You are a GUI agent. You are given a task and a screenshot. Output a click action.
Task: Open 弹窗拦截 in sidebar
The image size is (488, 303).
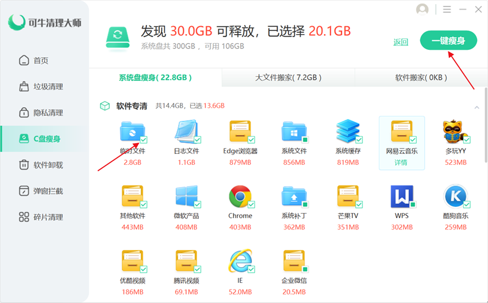coord(43,190)
